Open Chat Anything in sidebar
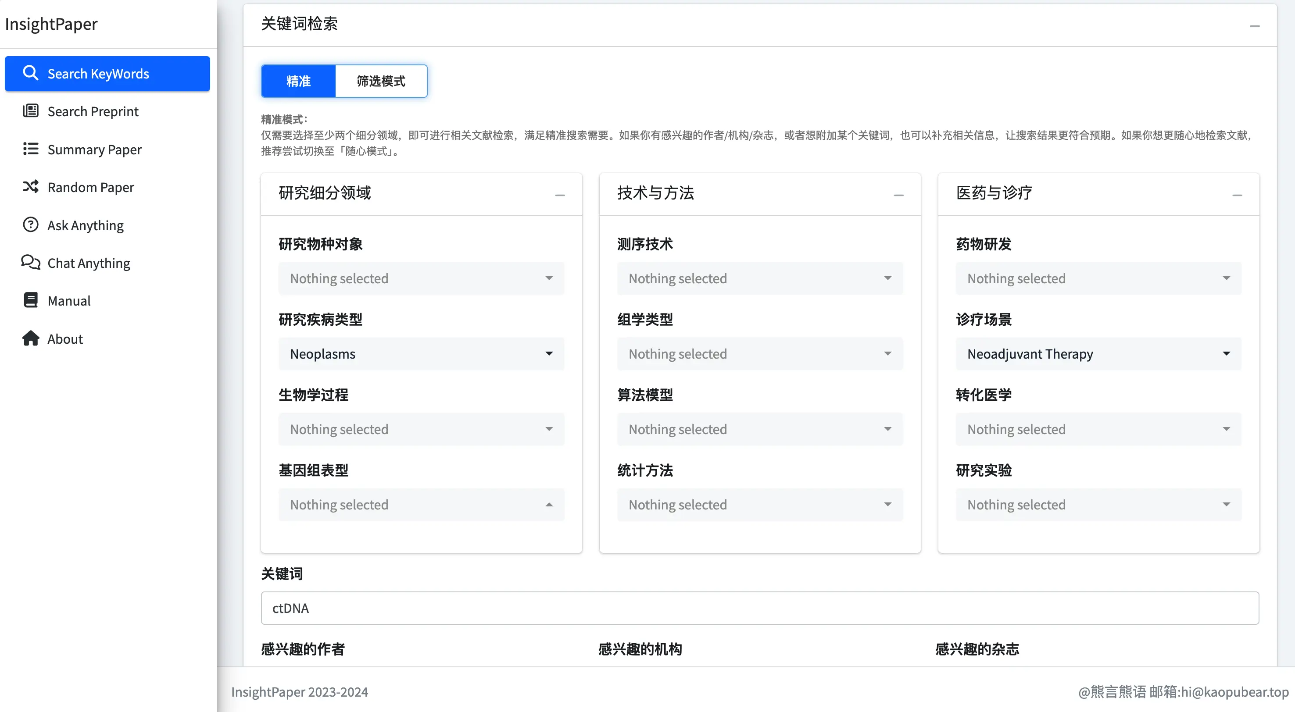The width and height of the screenshot is (1295, 712). point(107,263)
